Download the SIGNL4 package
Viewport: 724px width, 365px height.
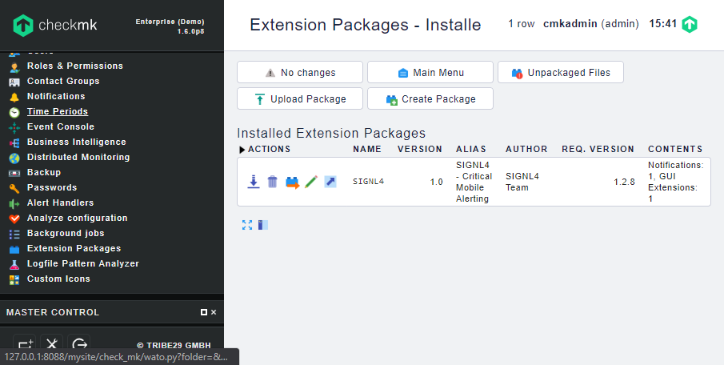(253, 182)
